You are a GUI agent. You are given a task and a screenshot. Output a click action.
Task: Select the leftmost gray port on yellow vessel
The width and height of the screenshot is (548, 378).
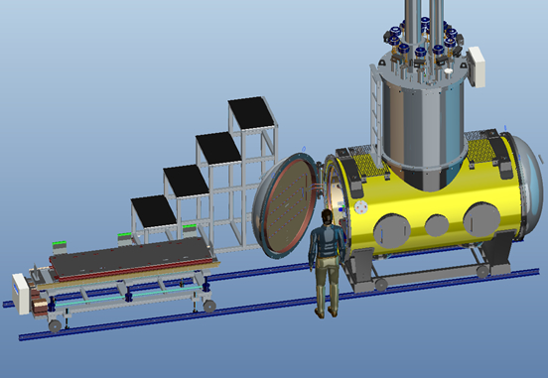pyautogui.click(x=392, y=231)
